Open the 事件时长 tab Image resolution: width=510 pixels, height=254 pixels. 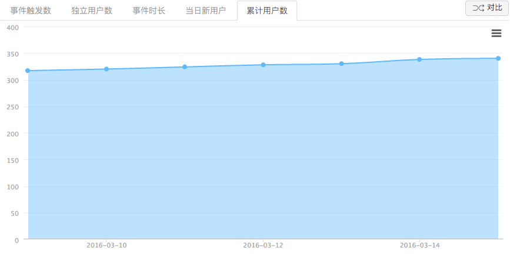pos(149,11)
